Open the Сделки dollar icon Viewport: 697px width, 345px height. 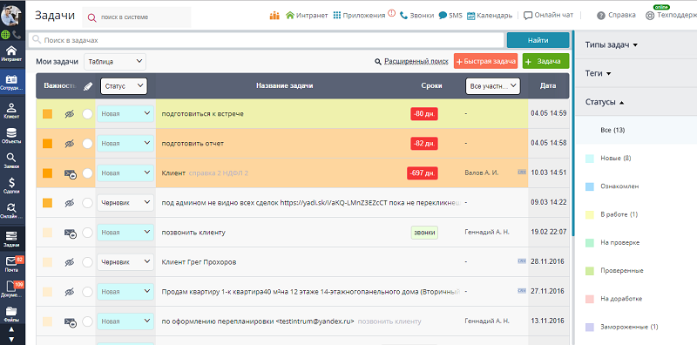tap(11, 183)
